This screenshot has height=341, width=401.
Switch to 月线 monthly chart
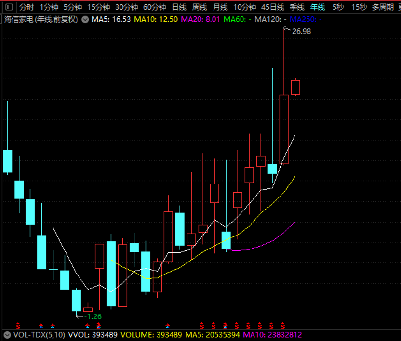220,7
